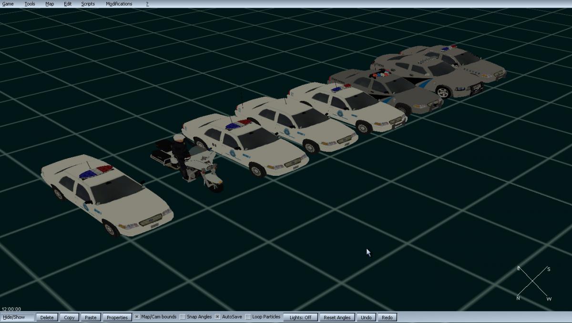Toggle the Map/Cam bounds checkbox

click(x=137, y=317)
